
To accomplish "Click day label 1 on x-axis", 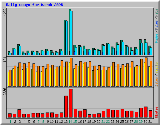I will 10,122.
